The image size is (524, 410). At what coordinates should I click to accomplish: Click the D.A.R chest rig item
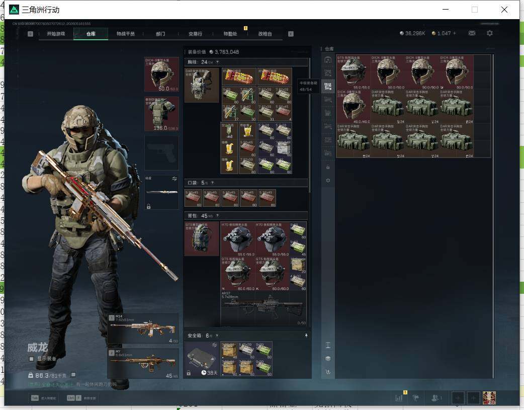click(202, 85)
